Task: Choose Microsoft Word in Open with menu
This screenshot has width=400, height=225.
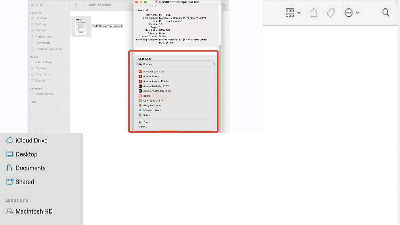Action: coord(174,110)
